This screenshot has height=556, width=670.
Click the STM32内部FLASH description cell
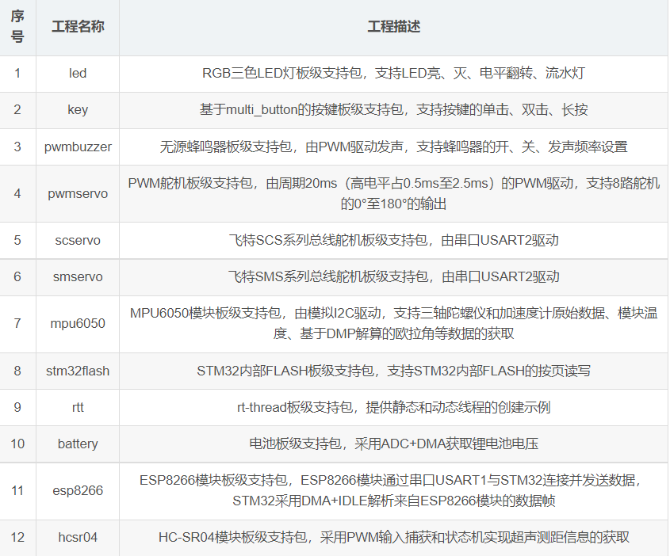click(394, 371)
